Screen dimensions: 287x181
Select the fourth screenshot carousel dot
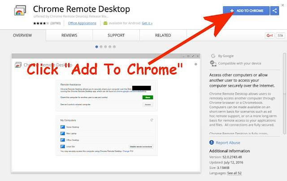click(110, 47)
